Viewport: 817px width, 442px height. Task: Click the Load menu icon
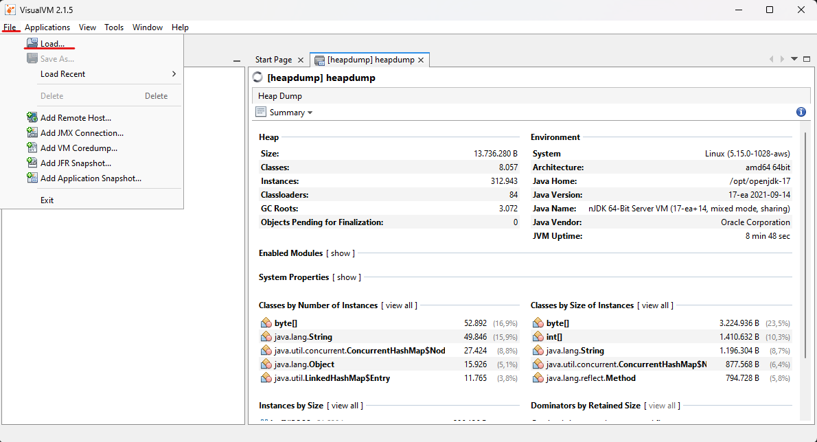point(32,44)
